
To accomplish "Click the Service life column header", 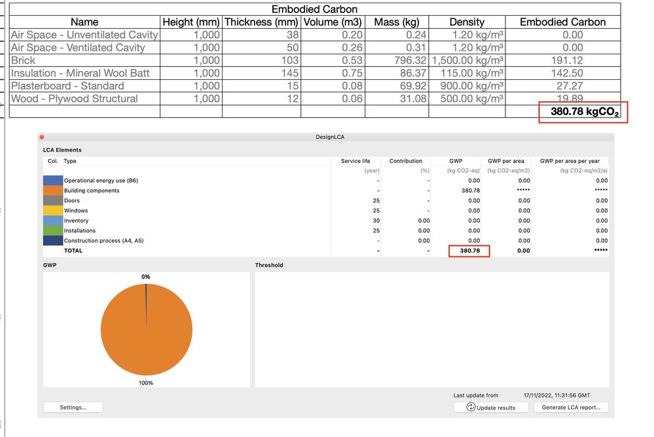I will click(x=355, y=161).
